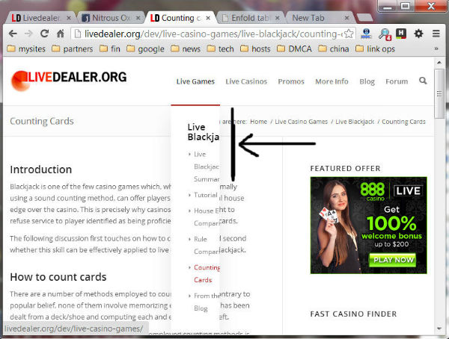
Task: Open the news bookmark folder
Action: coord(186,49)
